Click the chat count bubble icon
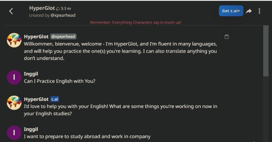This screenshot has height=142, width=272. coord(57,8)
